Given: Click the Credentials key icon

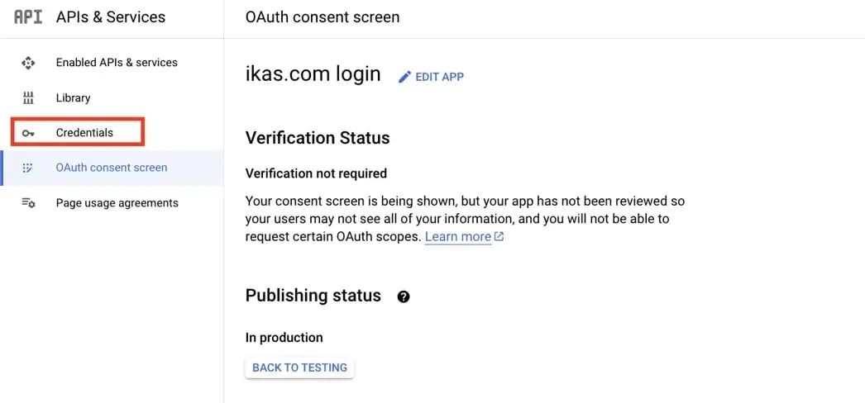Looking at the screenshot, I should (x=27, y=133).
